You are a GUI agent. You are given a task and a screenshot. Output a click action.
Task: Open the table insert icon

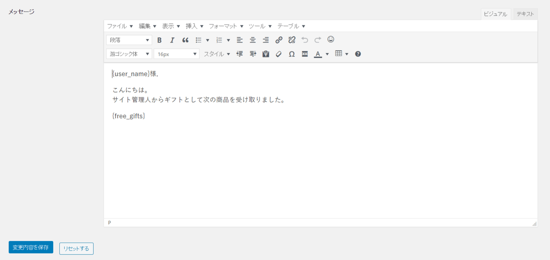click(339, 54)
